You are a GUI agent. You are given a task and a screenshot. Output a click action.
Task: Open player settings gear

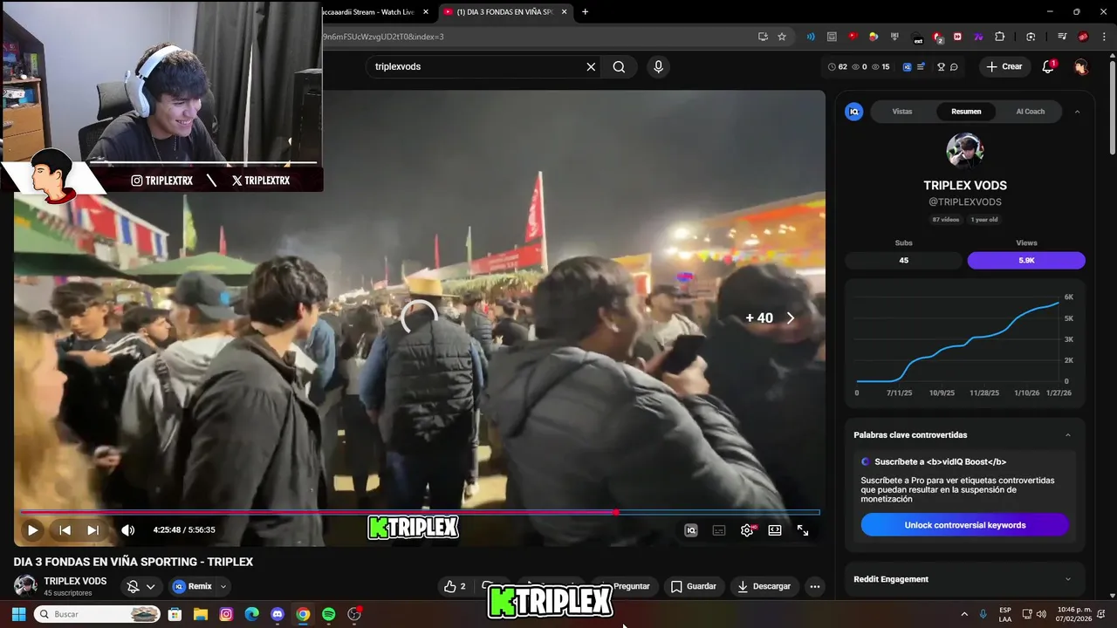pos(747,529)
